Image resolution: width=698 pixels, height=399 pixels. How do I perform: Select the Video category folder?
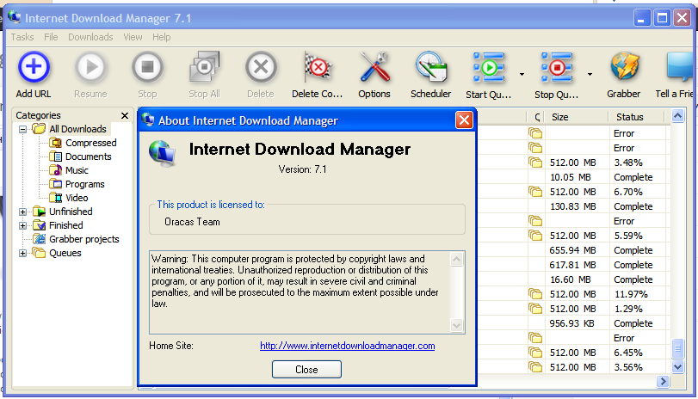[69, 198]
